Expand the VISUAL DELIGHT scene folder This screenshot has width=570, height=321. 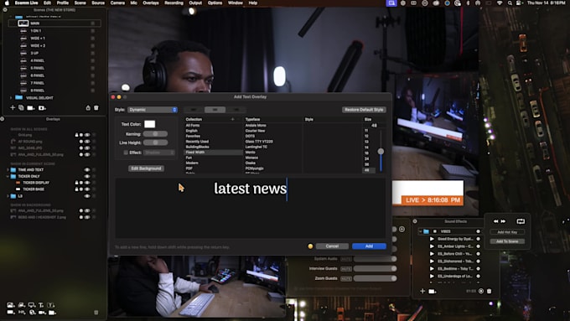click(x=11, y=98)
